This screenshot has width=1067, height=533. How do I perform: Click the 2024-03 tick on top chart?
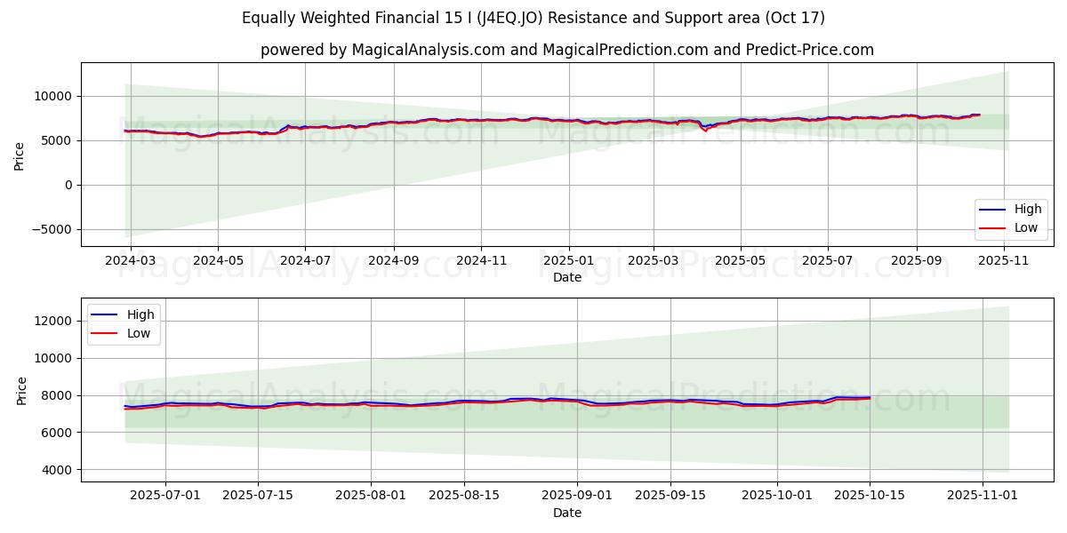pos(131,262)
